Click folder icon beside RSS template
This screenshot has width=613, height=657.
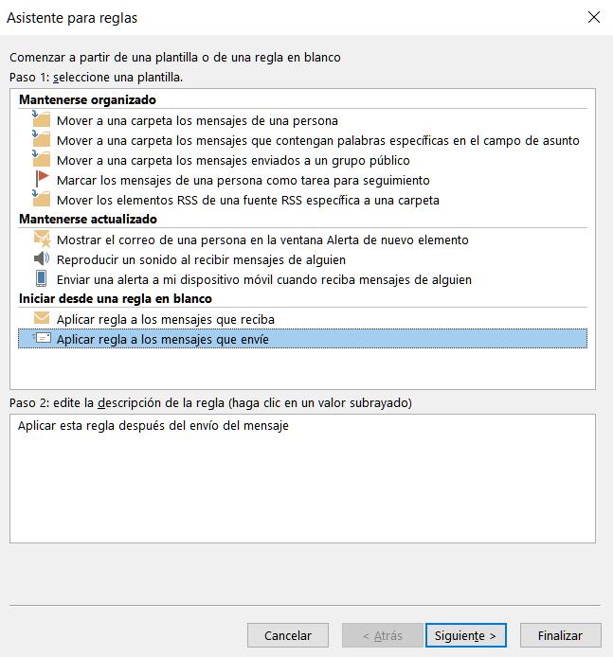tap(41, 200)
